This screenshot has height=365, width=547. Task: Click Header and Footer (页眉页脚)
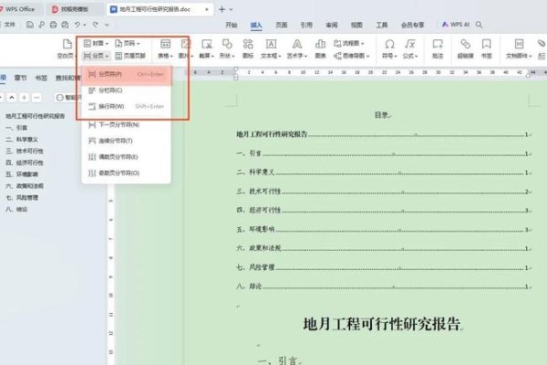coord(130,56)
